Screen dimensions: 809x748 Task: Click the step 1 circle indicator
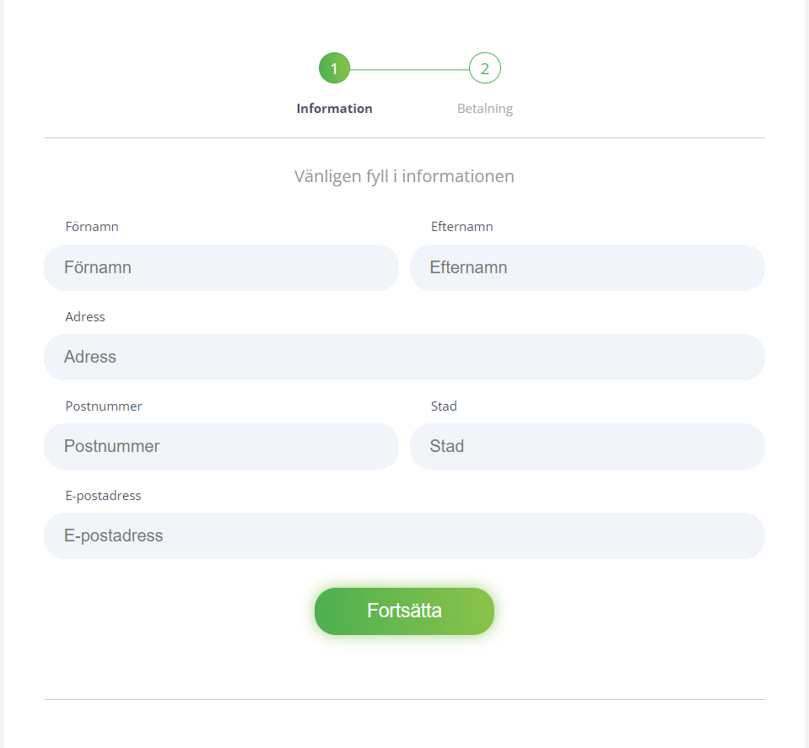pos(334,68)
